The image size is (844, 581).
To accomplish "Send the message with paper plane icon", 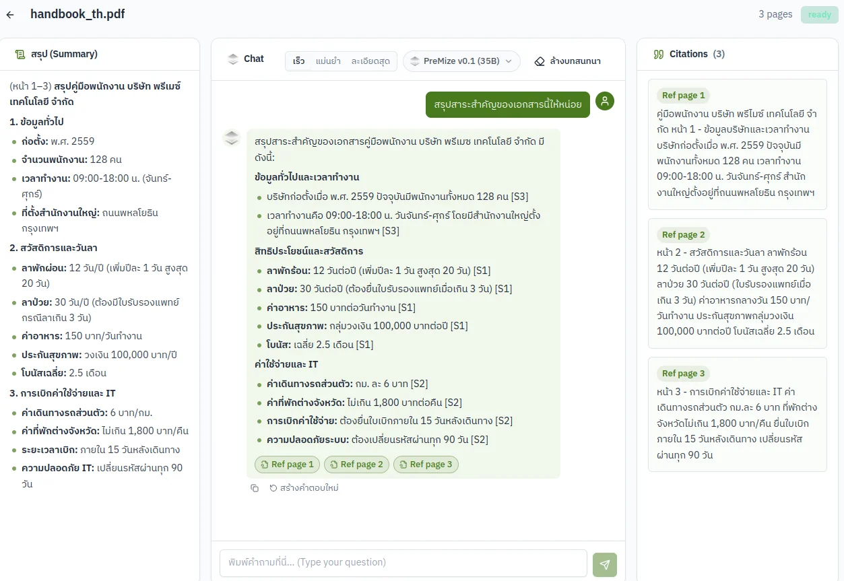I will pos(605,565).
